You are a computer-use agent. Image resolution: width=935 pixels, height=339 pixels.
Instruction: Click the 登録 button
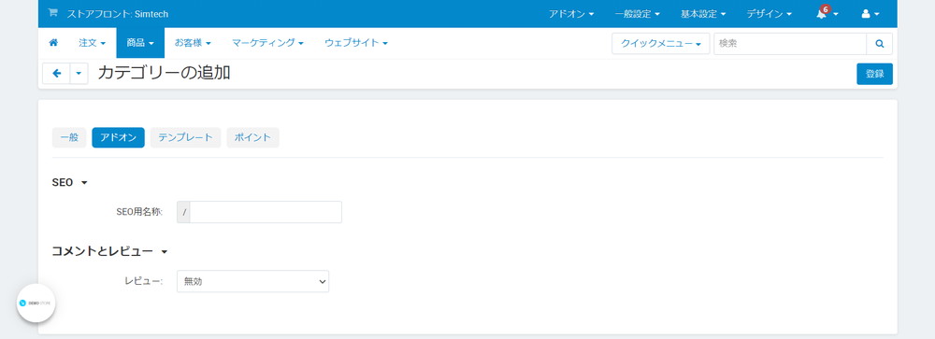coord(875,74)
